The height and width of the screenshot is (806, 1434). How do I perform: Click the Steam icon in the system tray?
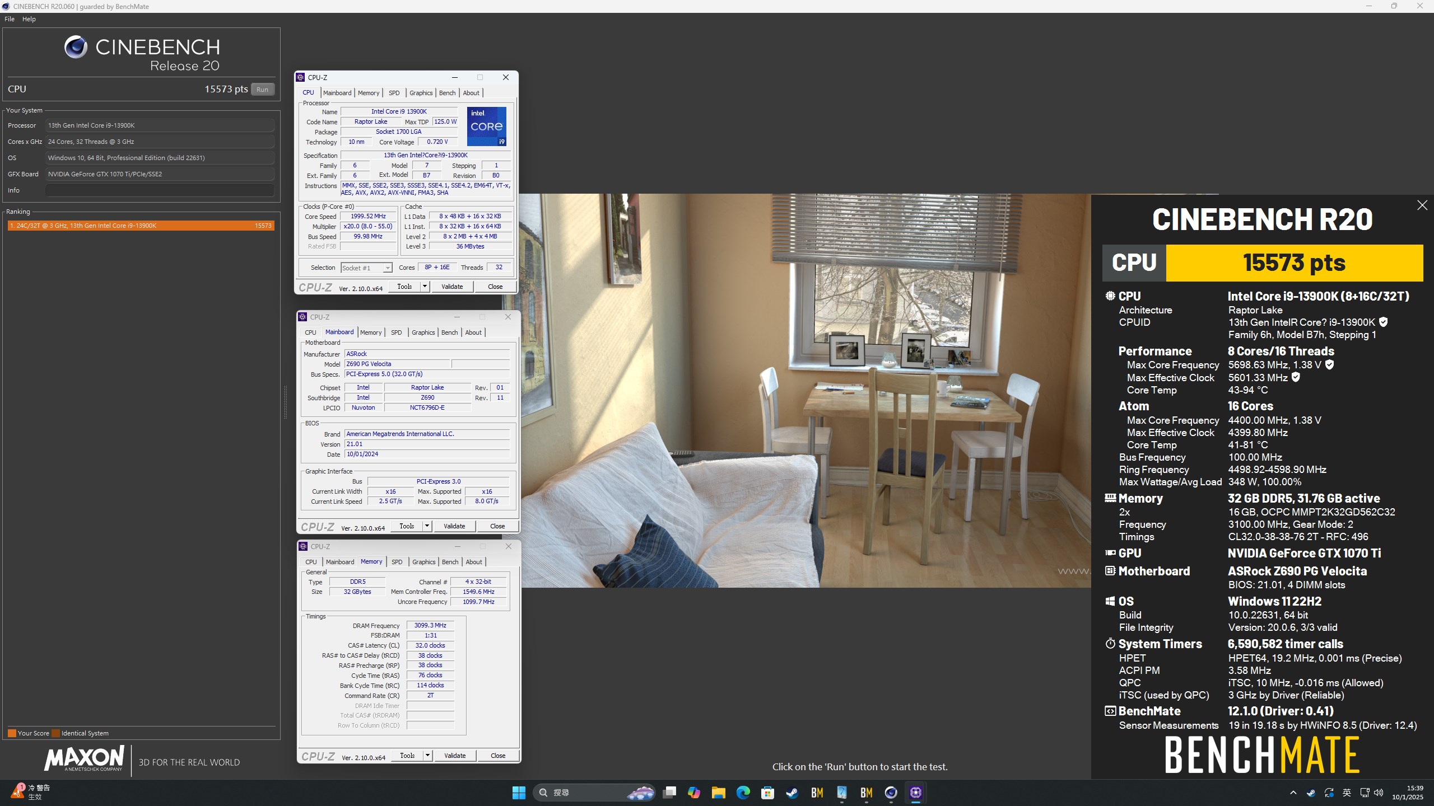(1311, 793)
